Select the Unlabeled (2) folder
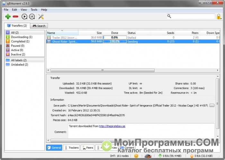Viewport: 225px width, 160px height. pyautogui.click(x=25, y=65)
